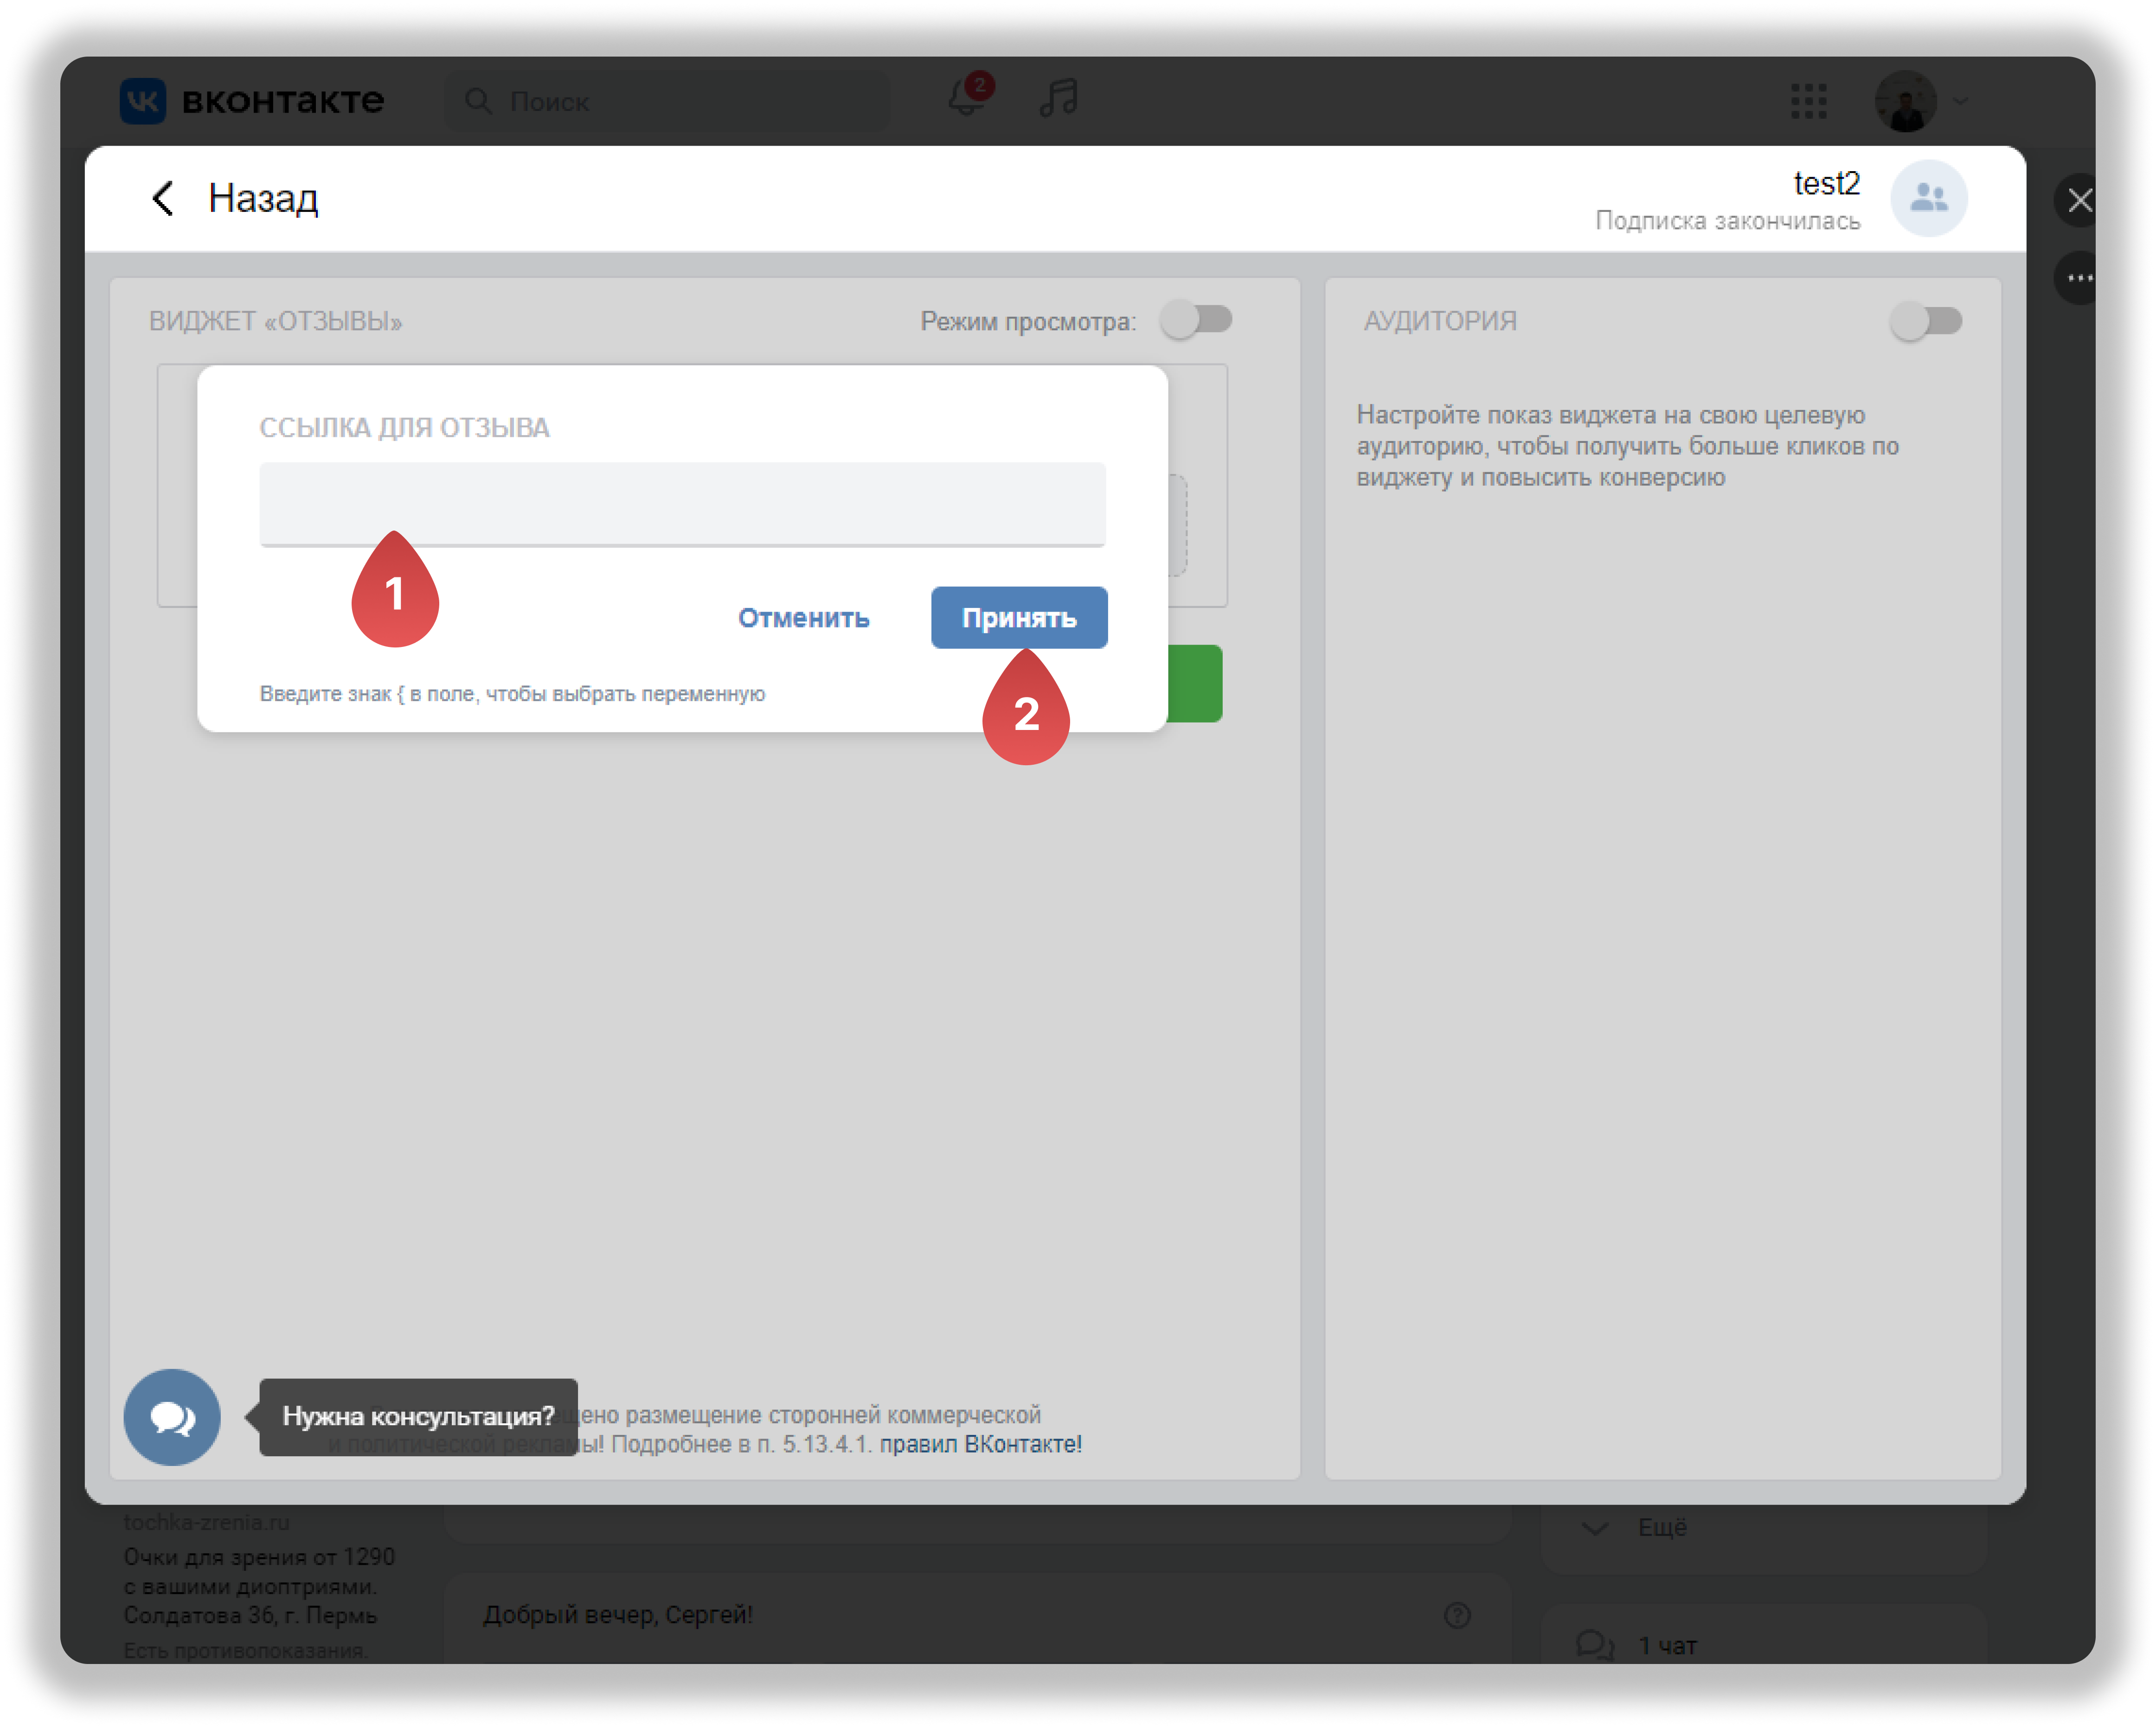Viewport: 2156px width, 1728px height.
Task: Open the music note icon
Action: point(1058,99)
